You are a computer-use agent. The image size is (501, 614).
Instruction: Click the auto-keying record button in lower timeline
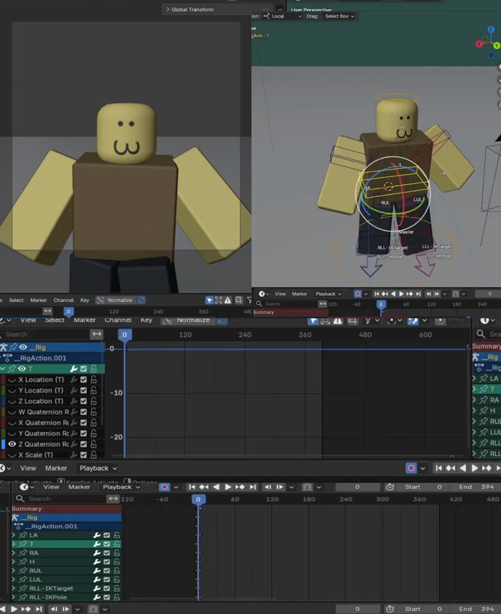pyautogui.click(x=164, y=487)
